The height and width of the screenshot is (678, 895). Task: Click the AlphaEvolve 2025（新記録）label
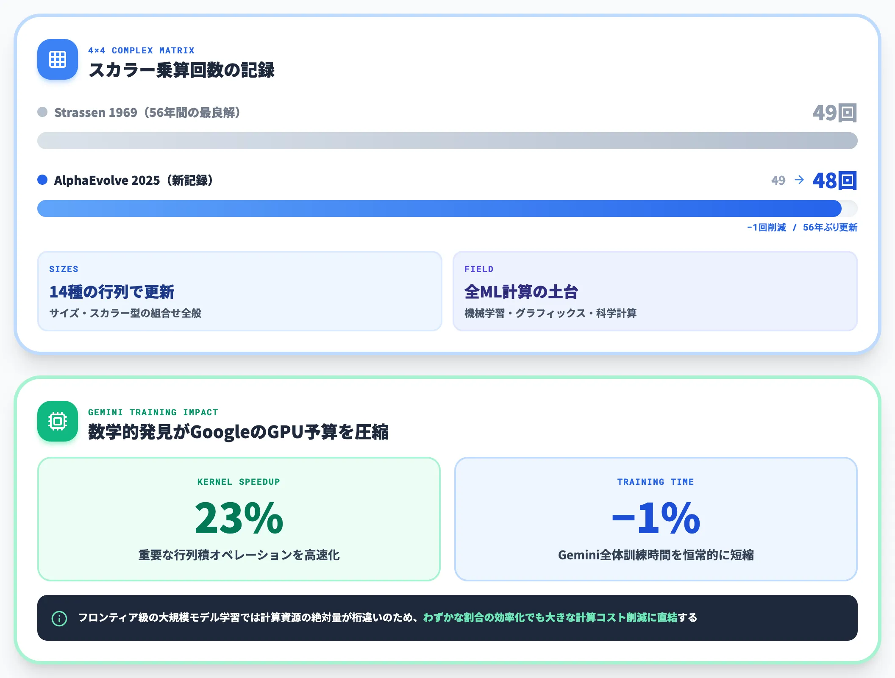pos(133,180)
